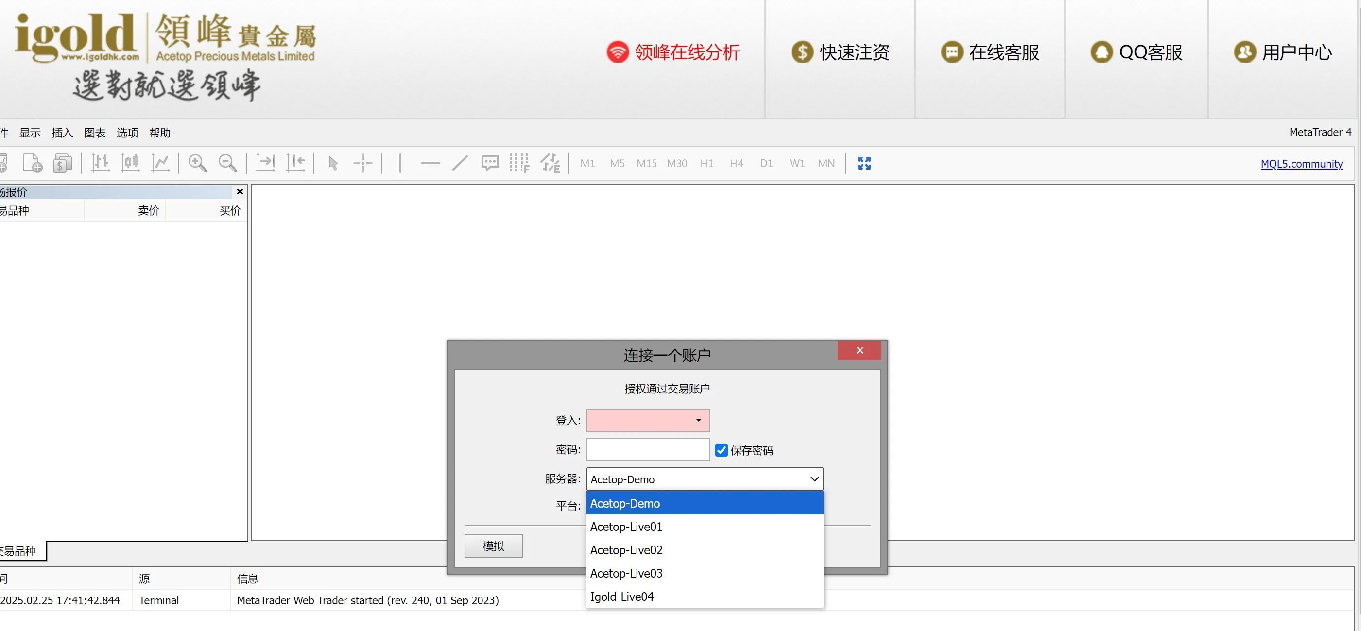1361x631 pixels.
Task: Select the Fibonacci retracement tool icon
Action: coord(519,163)
